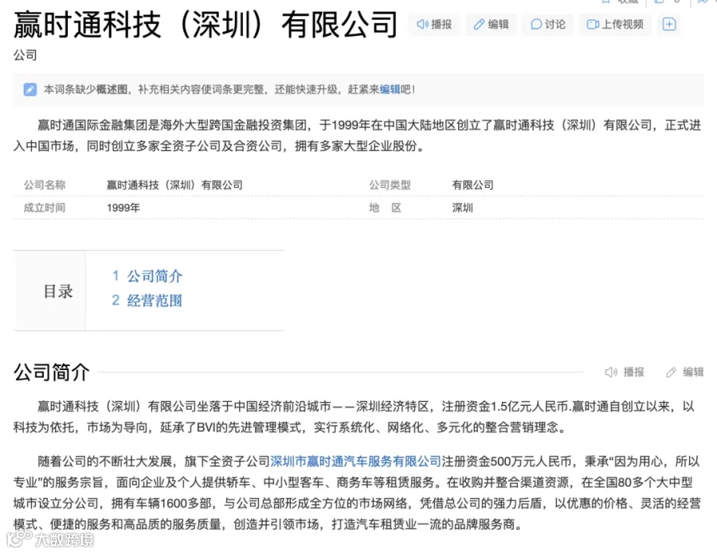Click the 公司简介 section heading

52,372
